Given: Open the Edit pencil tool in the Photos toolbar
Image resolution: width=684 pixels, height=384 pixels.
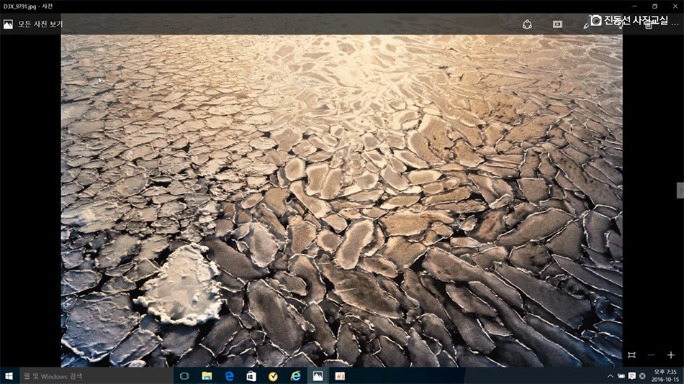Looking at the screenshot, I should click(x=586, y=26).
